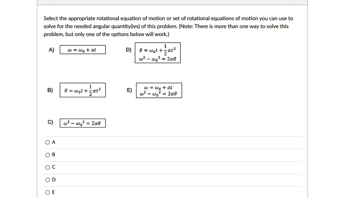
Task: Click option B's equation box θ = ω₀t + ½αt²
Action: coord(83,90)
